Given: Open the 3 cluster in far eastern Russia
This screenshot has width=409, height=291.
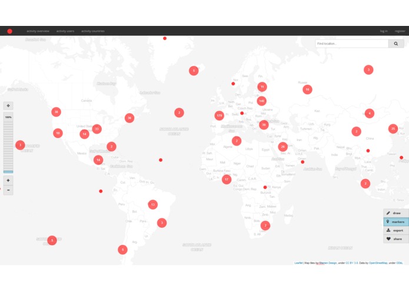Looking at the screenshot, I should (x=368, y=70).
